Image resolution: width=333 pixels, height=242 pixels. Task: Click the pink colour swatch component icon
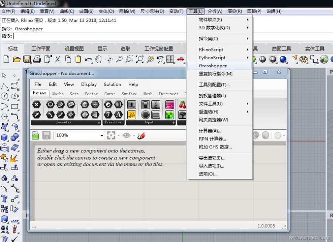point(169,105)
